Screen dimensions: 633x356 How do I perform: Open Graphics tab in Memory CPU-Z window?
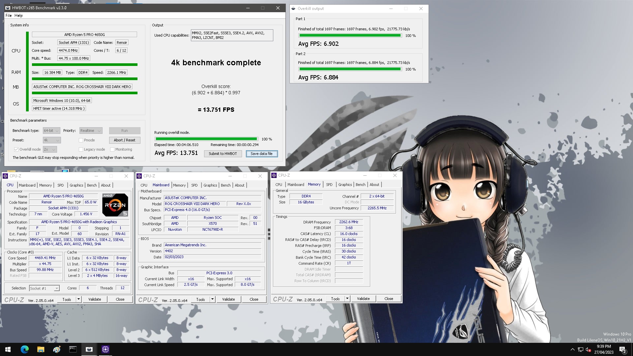[345, 185]
